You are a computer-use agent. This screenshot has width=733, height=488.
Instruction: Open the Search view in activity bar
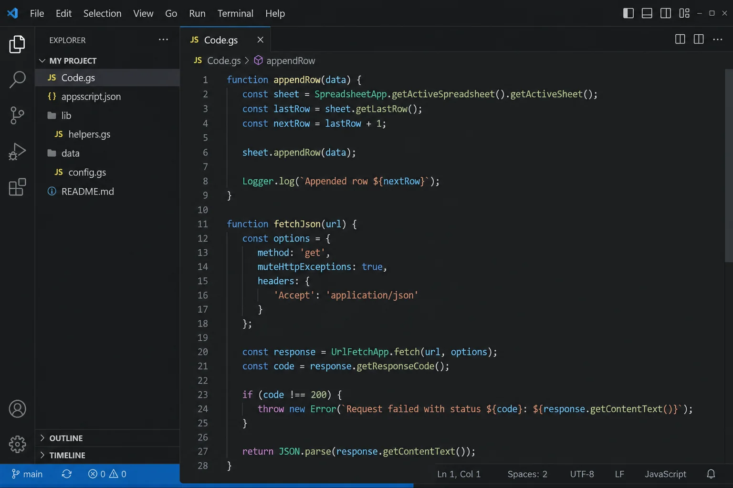pos(17,80)
